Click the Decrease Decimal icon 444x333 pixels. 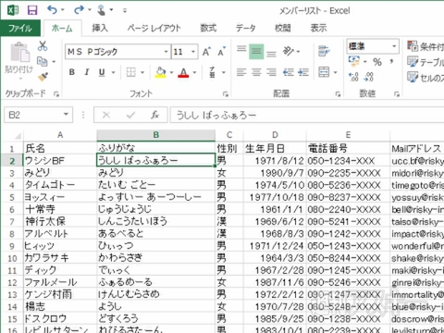(x=368, y=77)
